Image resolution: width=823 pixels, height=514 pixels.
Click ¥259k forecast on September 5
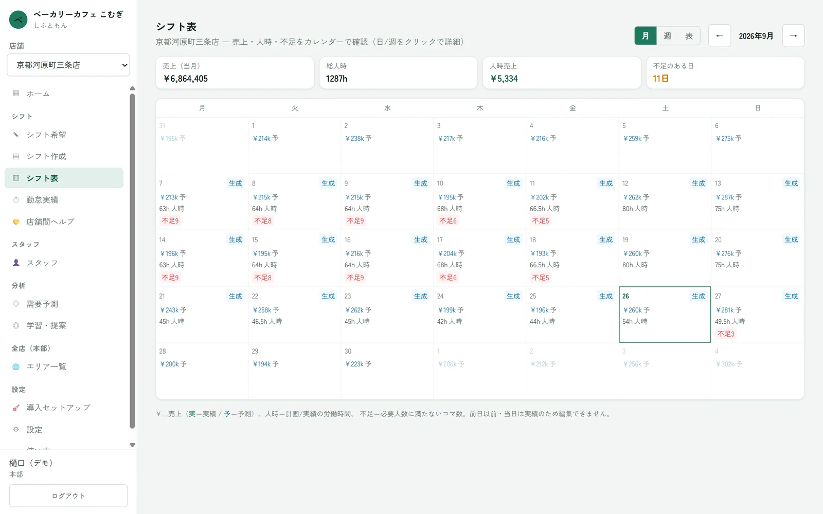(x=636, y=139)
